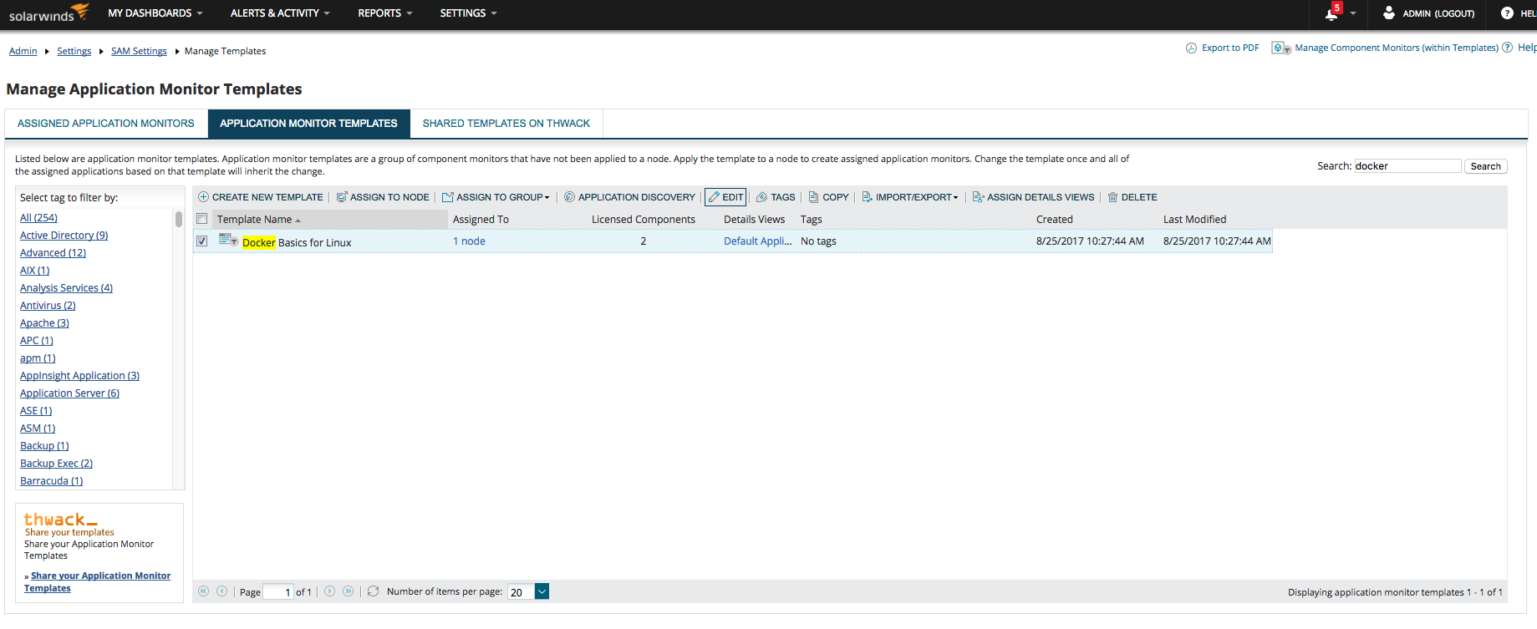
Task: Click the Settings breadcrumb link
Action: pos(74,51)
